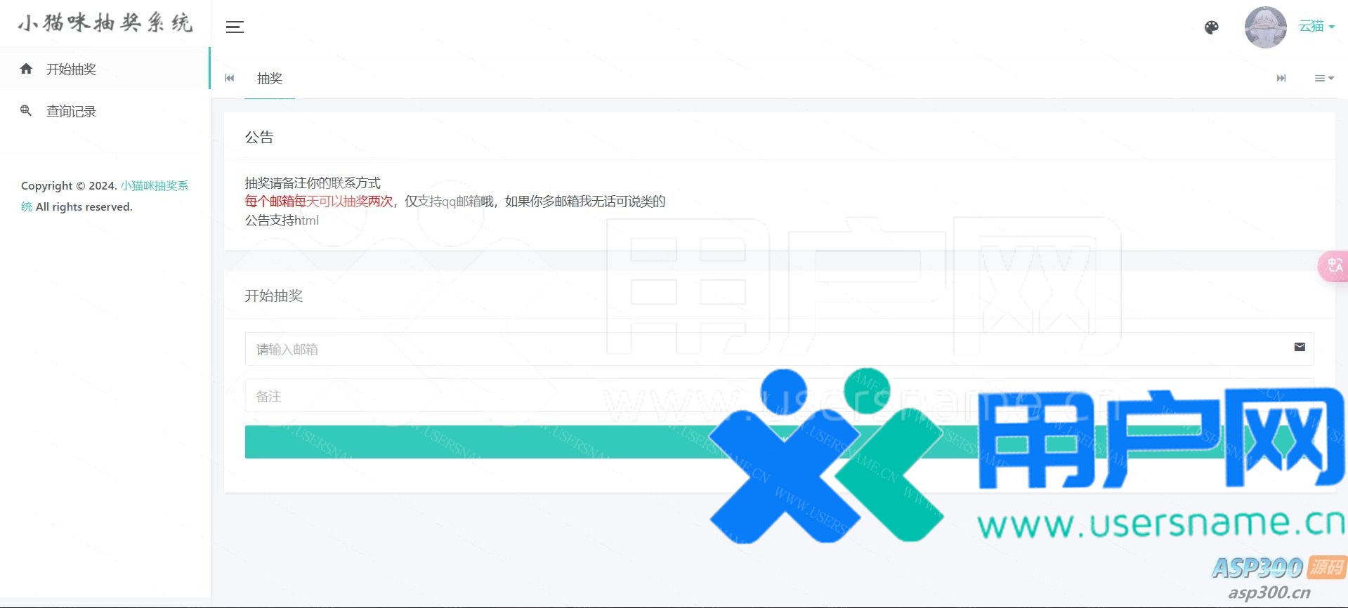1348x608 pixels.
Task: Click the red text 每个邮箱每天可以抽奖两次
Action: click(x=319, y=201)
